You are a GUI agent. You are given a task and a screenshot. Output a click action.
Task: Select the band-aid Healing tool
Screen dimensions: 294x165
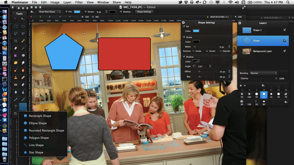click(23, 77)
